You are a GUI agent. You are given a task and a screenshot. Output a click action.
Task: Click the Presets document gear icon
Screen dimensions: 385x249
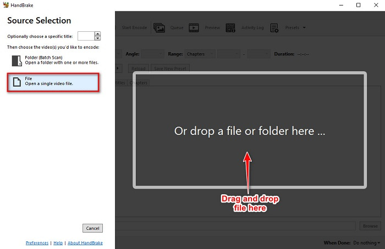[x=274, y=28]
